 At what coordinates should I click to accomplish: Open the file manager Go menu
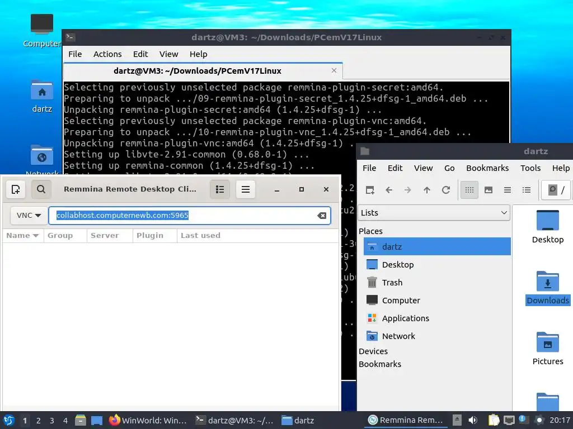coord(449,168)
